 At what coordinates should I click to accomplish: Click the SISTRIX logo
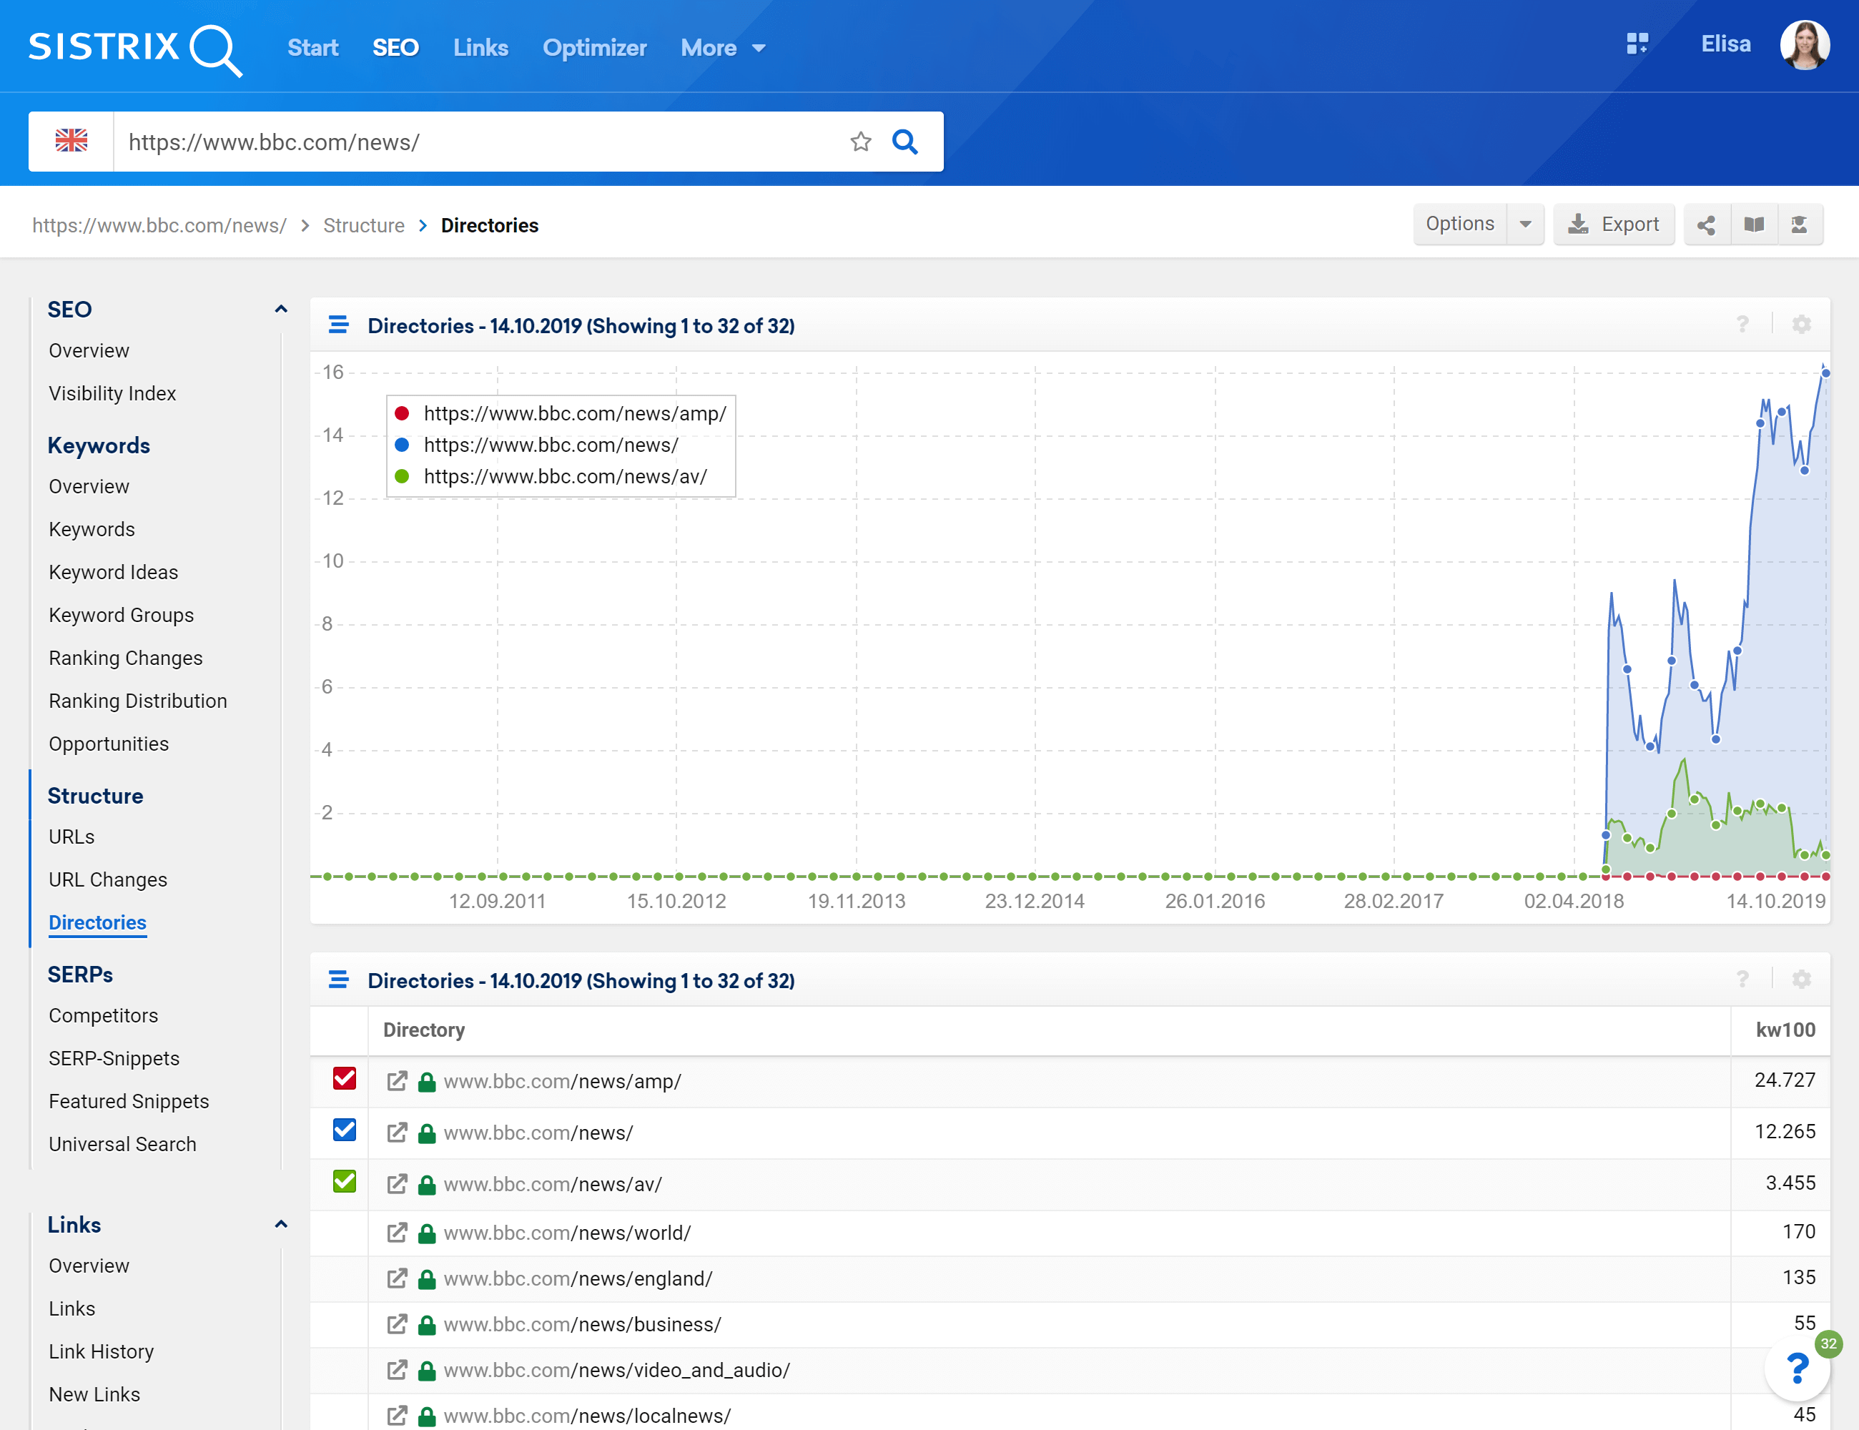point(135,49)
